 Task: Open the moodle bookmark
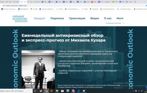pyautogui.click(x=34, y=9)
